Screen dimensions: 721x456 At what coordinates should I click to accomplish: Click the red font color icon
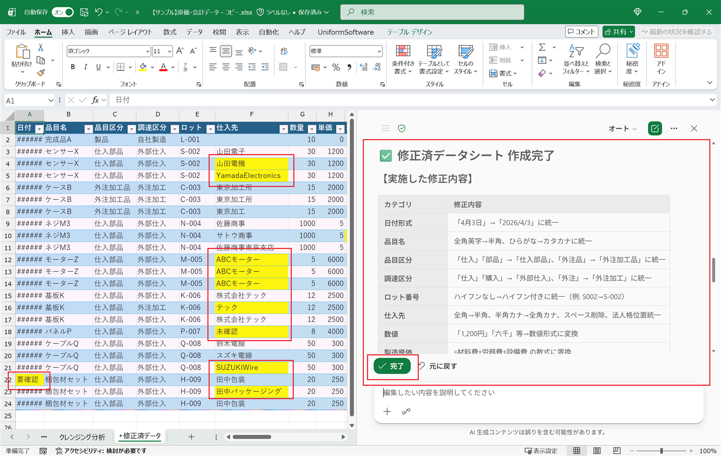pyautogui.click(x=163, y=67)
